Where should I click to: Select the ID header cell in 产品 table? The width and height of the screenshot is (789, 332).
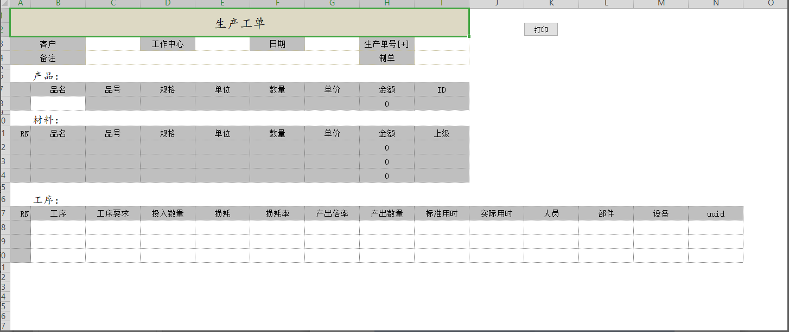click(x=441, y=90)
